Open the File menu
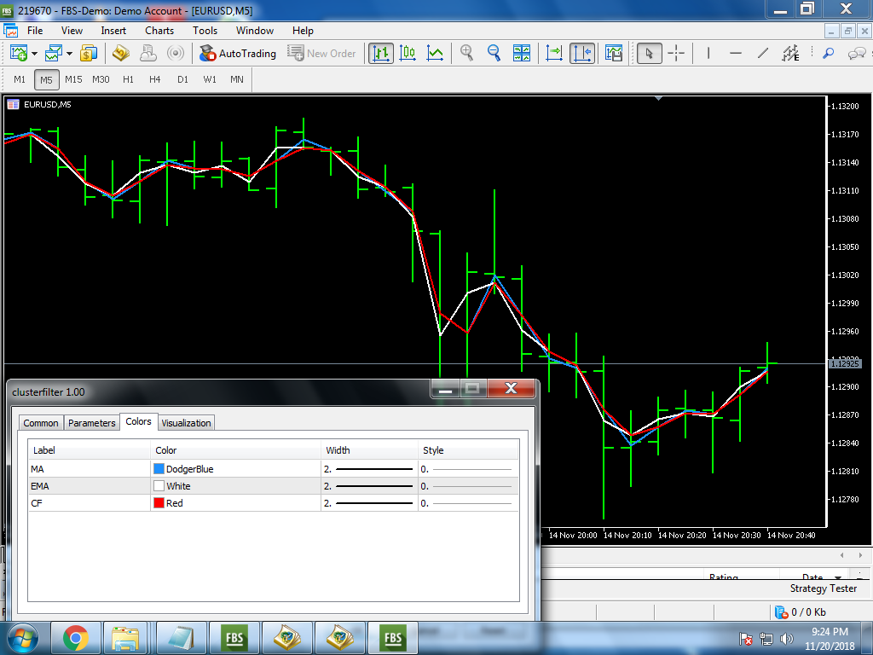Viewport: 873px width, 655px height. click(x=34, y=31)
